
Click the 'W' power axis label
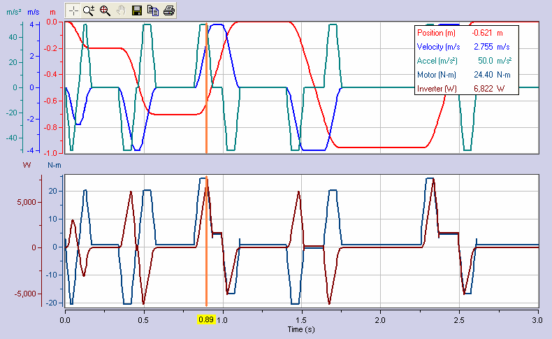click(27, 165)
